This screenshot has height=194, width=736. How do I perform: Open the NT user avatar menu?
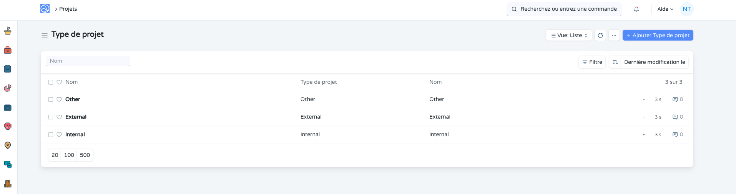click(x=686, y=9)
